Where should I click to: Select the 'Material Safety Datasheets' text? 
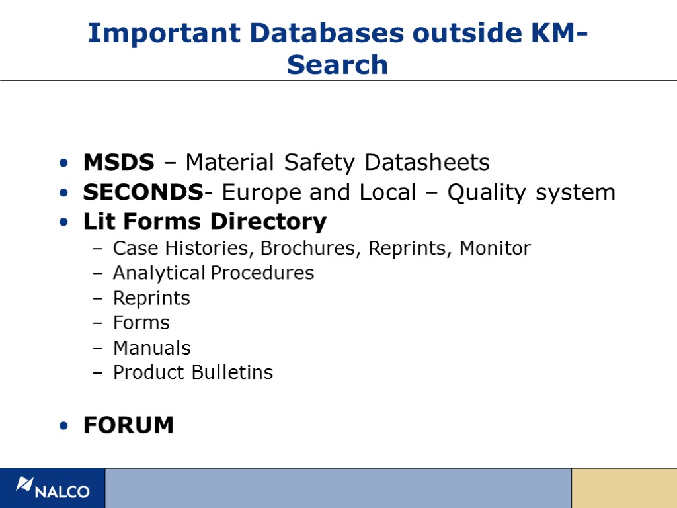337,162
